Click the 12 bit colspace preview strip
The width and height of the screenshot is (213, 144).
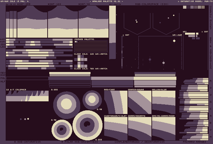coord(27,96)
